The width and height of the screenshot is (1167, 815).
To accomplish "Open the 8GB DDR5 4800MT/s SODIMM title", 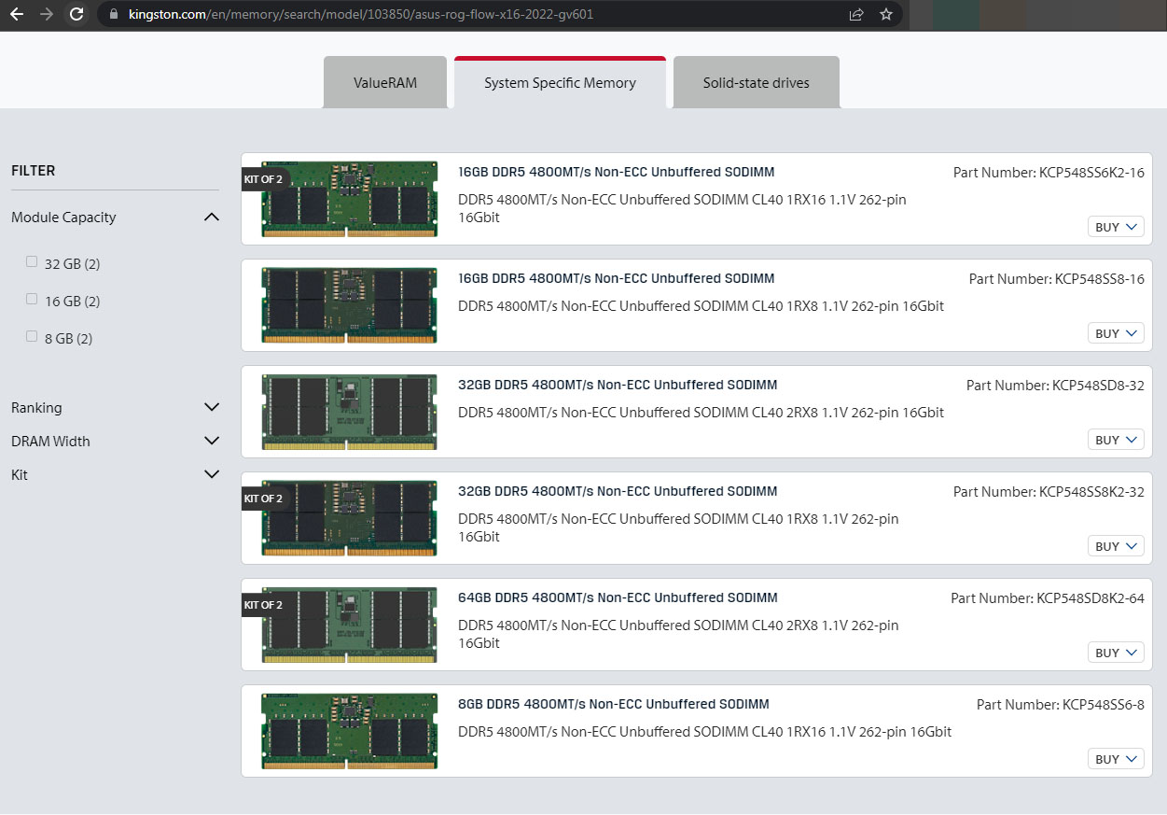I will pyautogui.click(x=614, y=705).
